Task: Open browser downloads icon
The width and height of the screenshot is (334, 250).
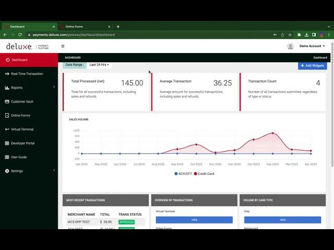Action: pos(306,35)
